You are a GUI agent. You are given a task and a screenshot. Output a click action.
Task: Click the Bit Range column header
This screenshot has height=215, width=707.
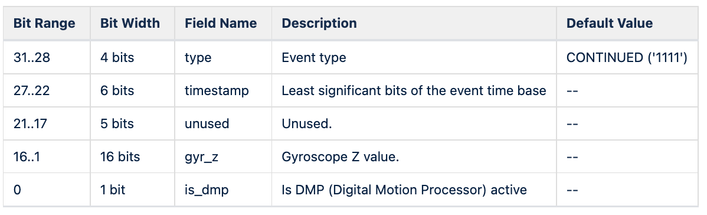(x=44, y=23)
